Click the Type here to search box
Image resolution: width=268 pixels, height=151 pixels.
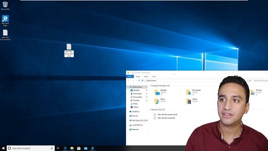(31, 148)
